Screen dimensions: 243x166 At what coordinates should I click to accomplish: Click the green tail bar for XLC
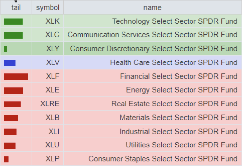13,35
